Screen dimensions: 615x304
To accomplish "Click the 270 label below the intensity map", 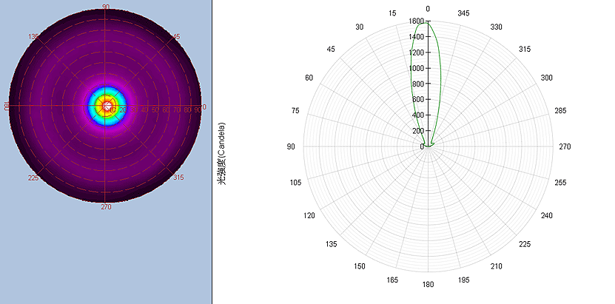I will (x=106, y=207).
